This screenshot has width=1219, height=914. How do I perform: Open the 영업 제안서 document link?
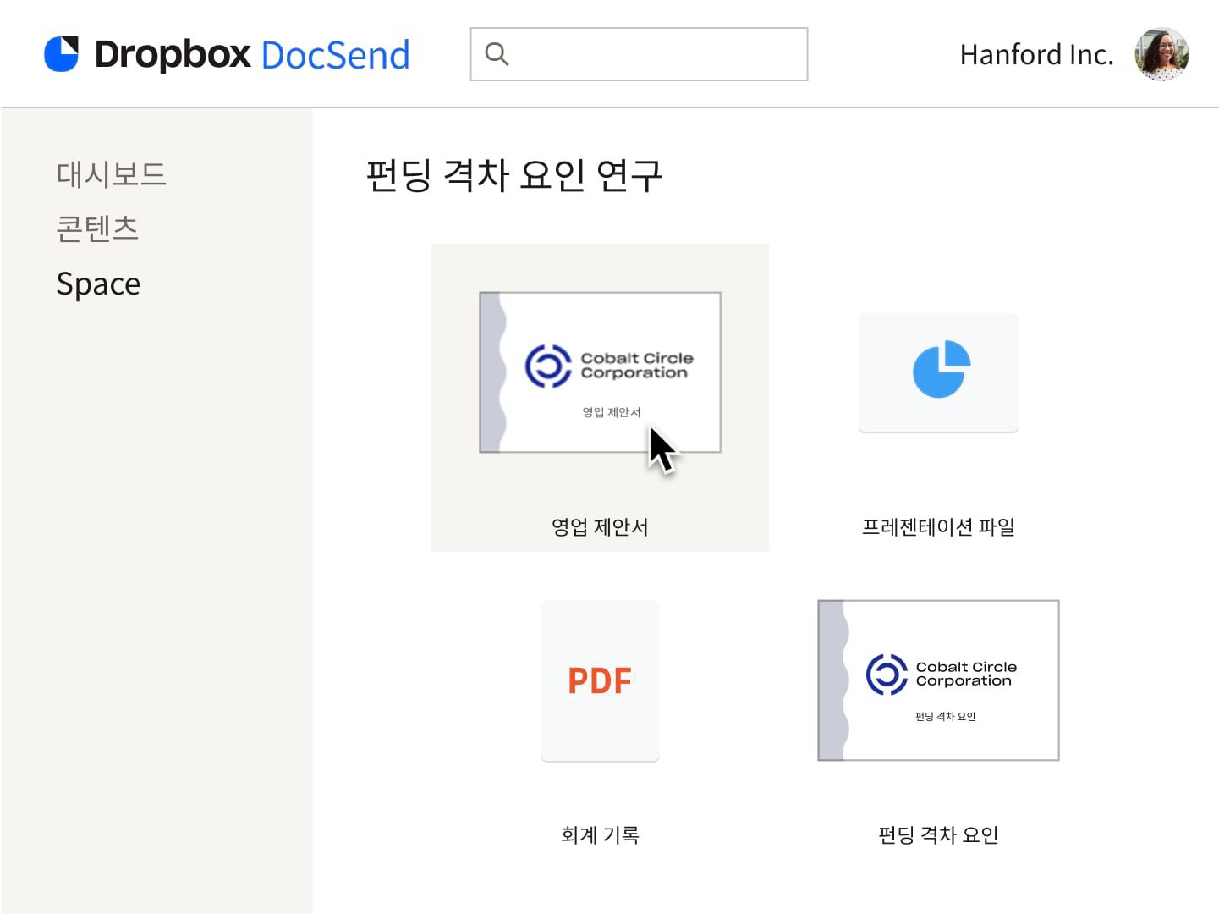pyautogui.click(x=600, y=526)
